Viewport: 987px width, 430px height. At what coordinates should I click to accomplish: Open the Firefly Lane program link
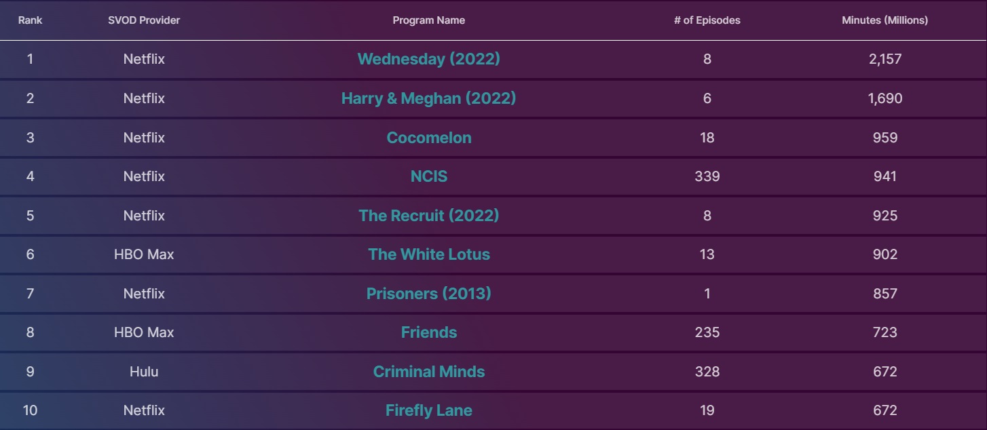pyautogui.click(x=428, y=410)
